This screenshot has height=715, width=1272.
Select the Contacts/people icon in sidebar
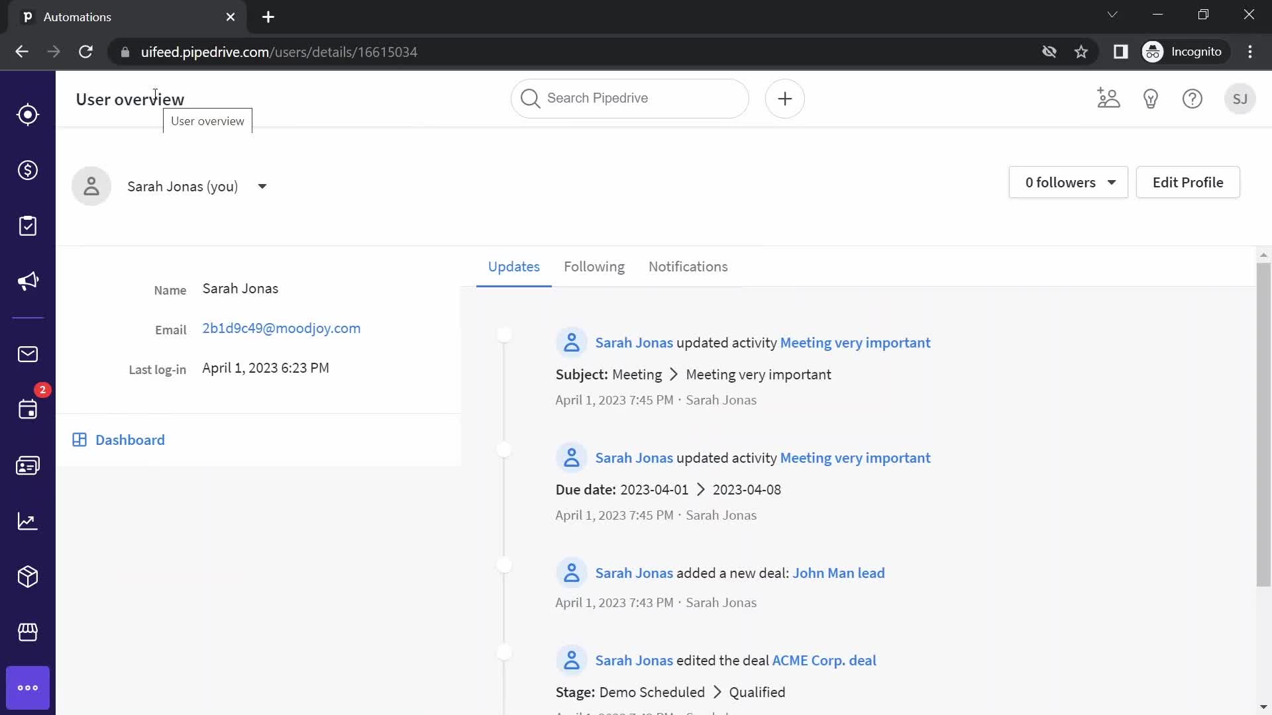click(28, 465)
